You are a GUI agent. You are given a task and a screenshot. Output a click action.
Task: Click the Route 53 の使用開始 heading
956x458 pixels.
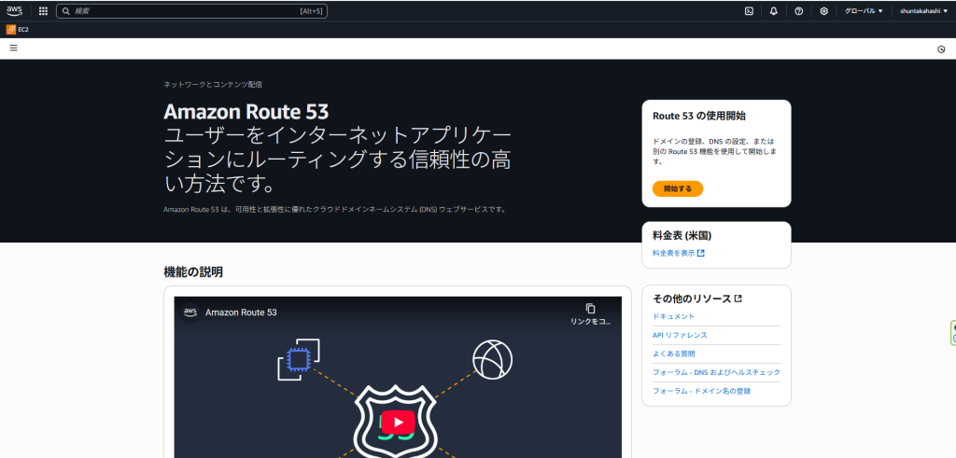point(698,116)
